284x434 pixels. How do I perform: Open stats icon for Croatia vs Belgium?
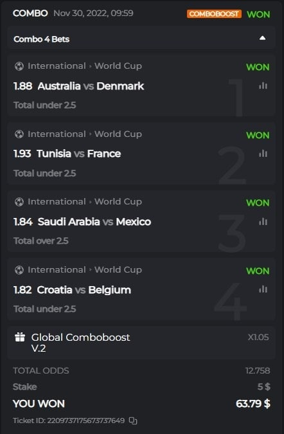click(263, 289)
